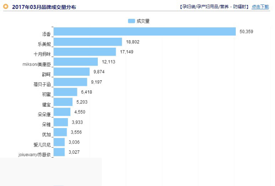Screen dimensions: 275x186
Task: Select the joiuevarry/乔薇依 bar showing 3,027
Action: (59, 152)
